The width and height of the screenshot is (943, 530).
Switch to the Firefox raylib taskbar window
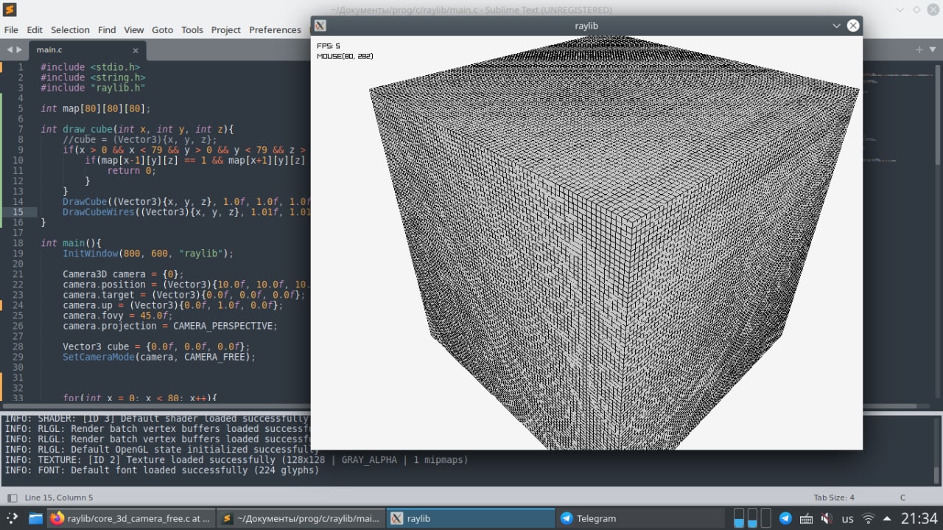pyautogui.click(x=131, y=518)
